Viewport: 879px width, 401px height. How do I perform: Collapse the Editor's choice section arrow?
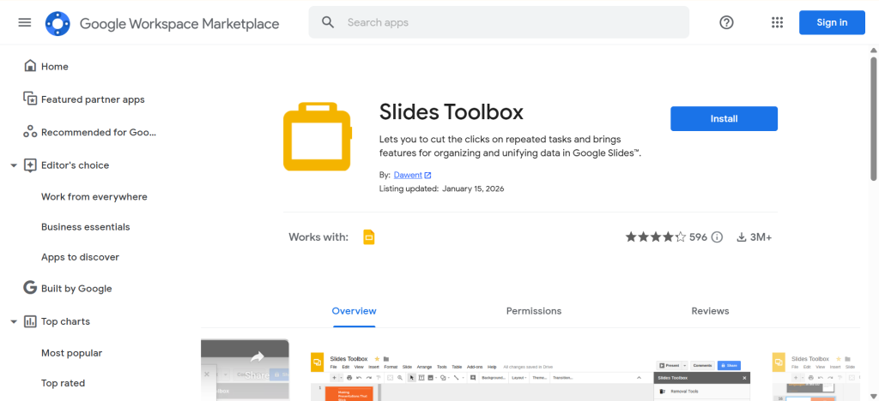coord(14,165)
